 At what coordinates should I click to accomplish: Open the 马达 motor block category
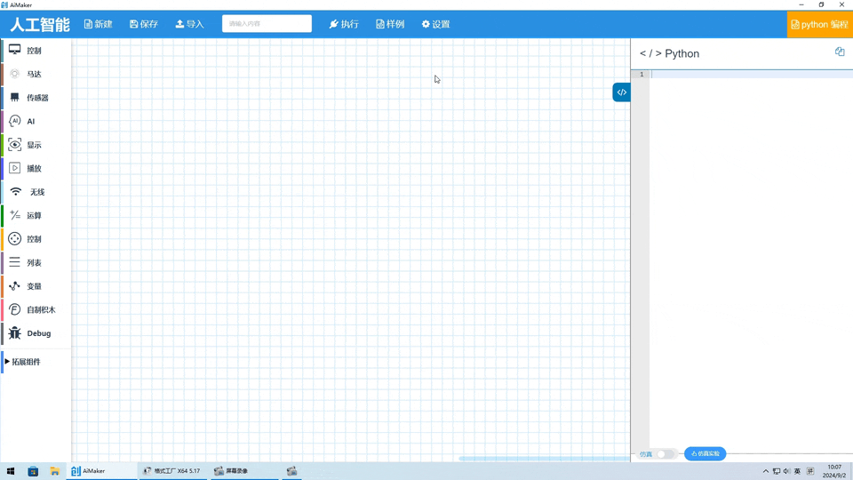(x=36, y=74)
